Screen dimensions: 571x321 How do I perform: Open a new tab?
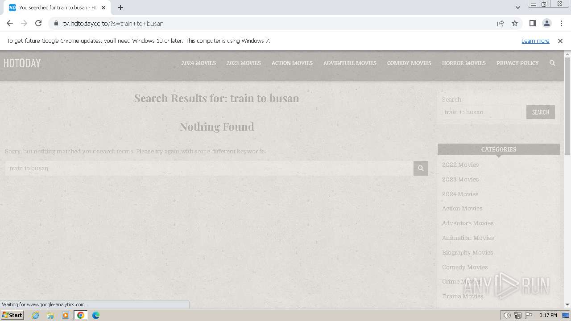(x=120, y=8)
